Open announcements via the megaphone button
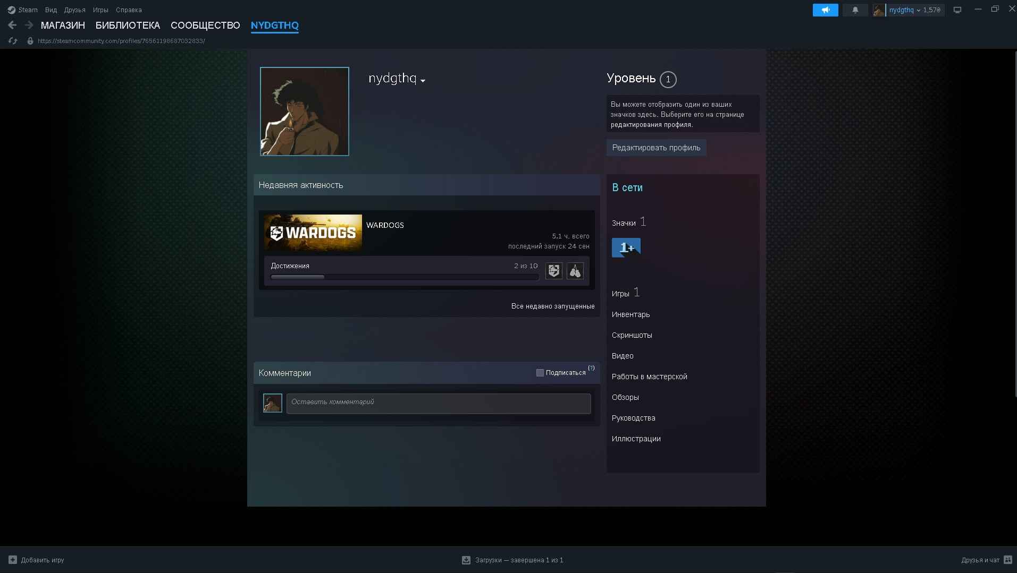The height and width of the screenshot is (573, 1017). tap(825, 10)
